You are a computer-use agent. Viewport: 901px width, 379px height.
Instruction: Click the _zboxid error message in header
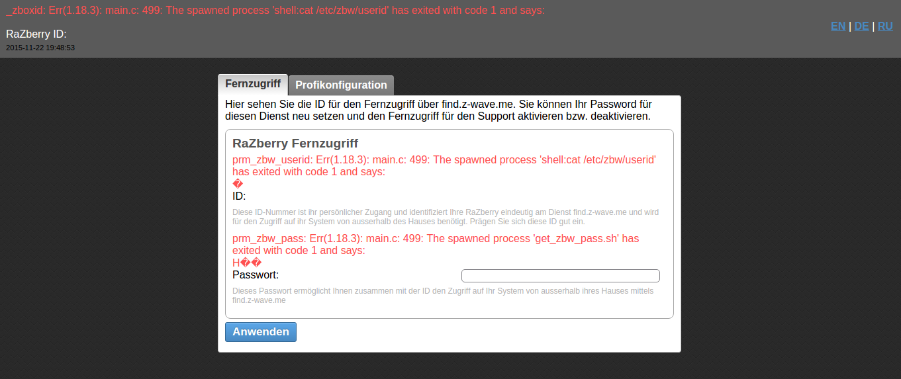coord(275,11)
